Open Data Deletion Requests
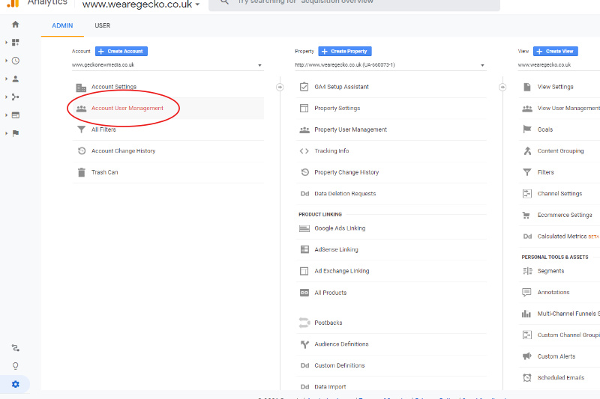 point(391,194)
